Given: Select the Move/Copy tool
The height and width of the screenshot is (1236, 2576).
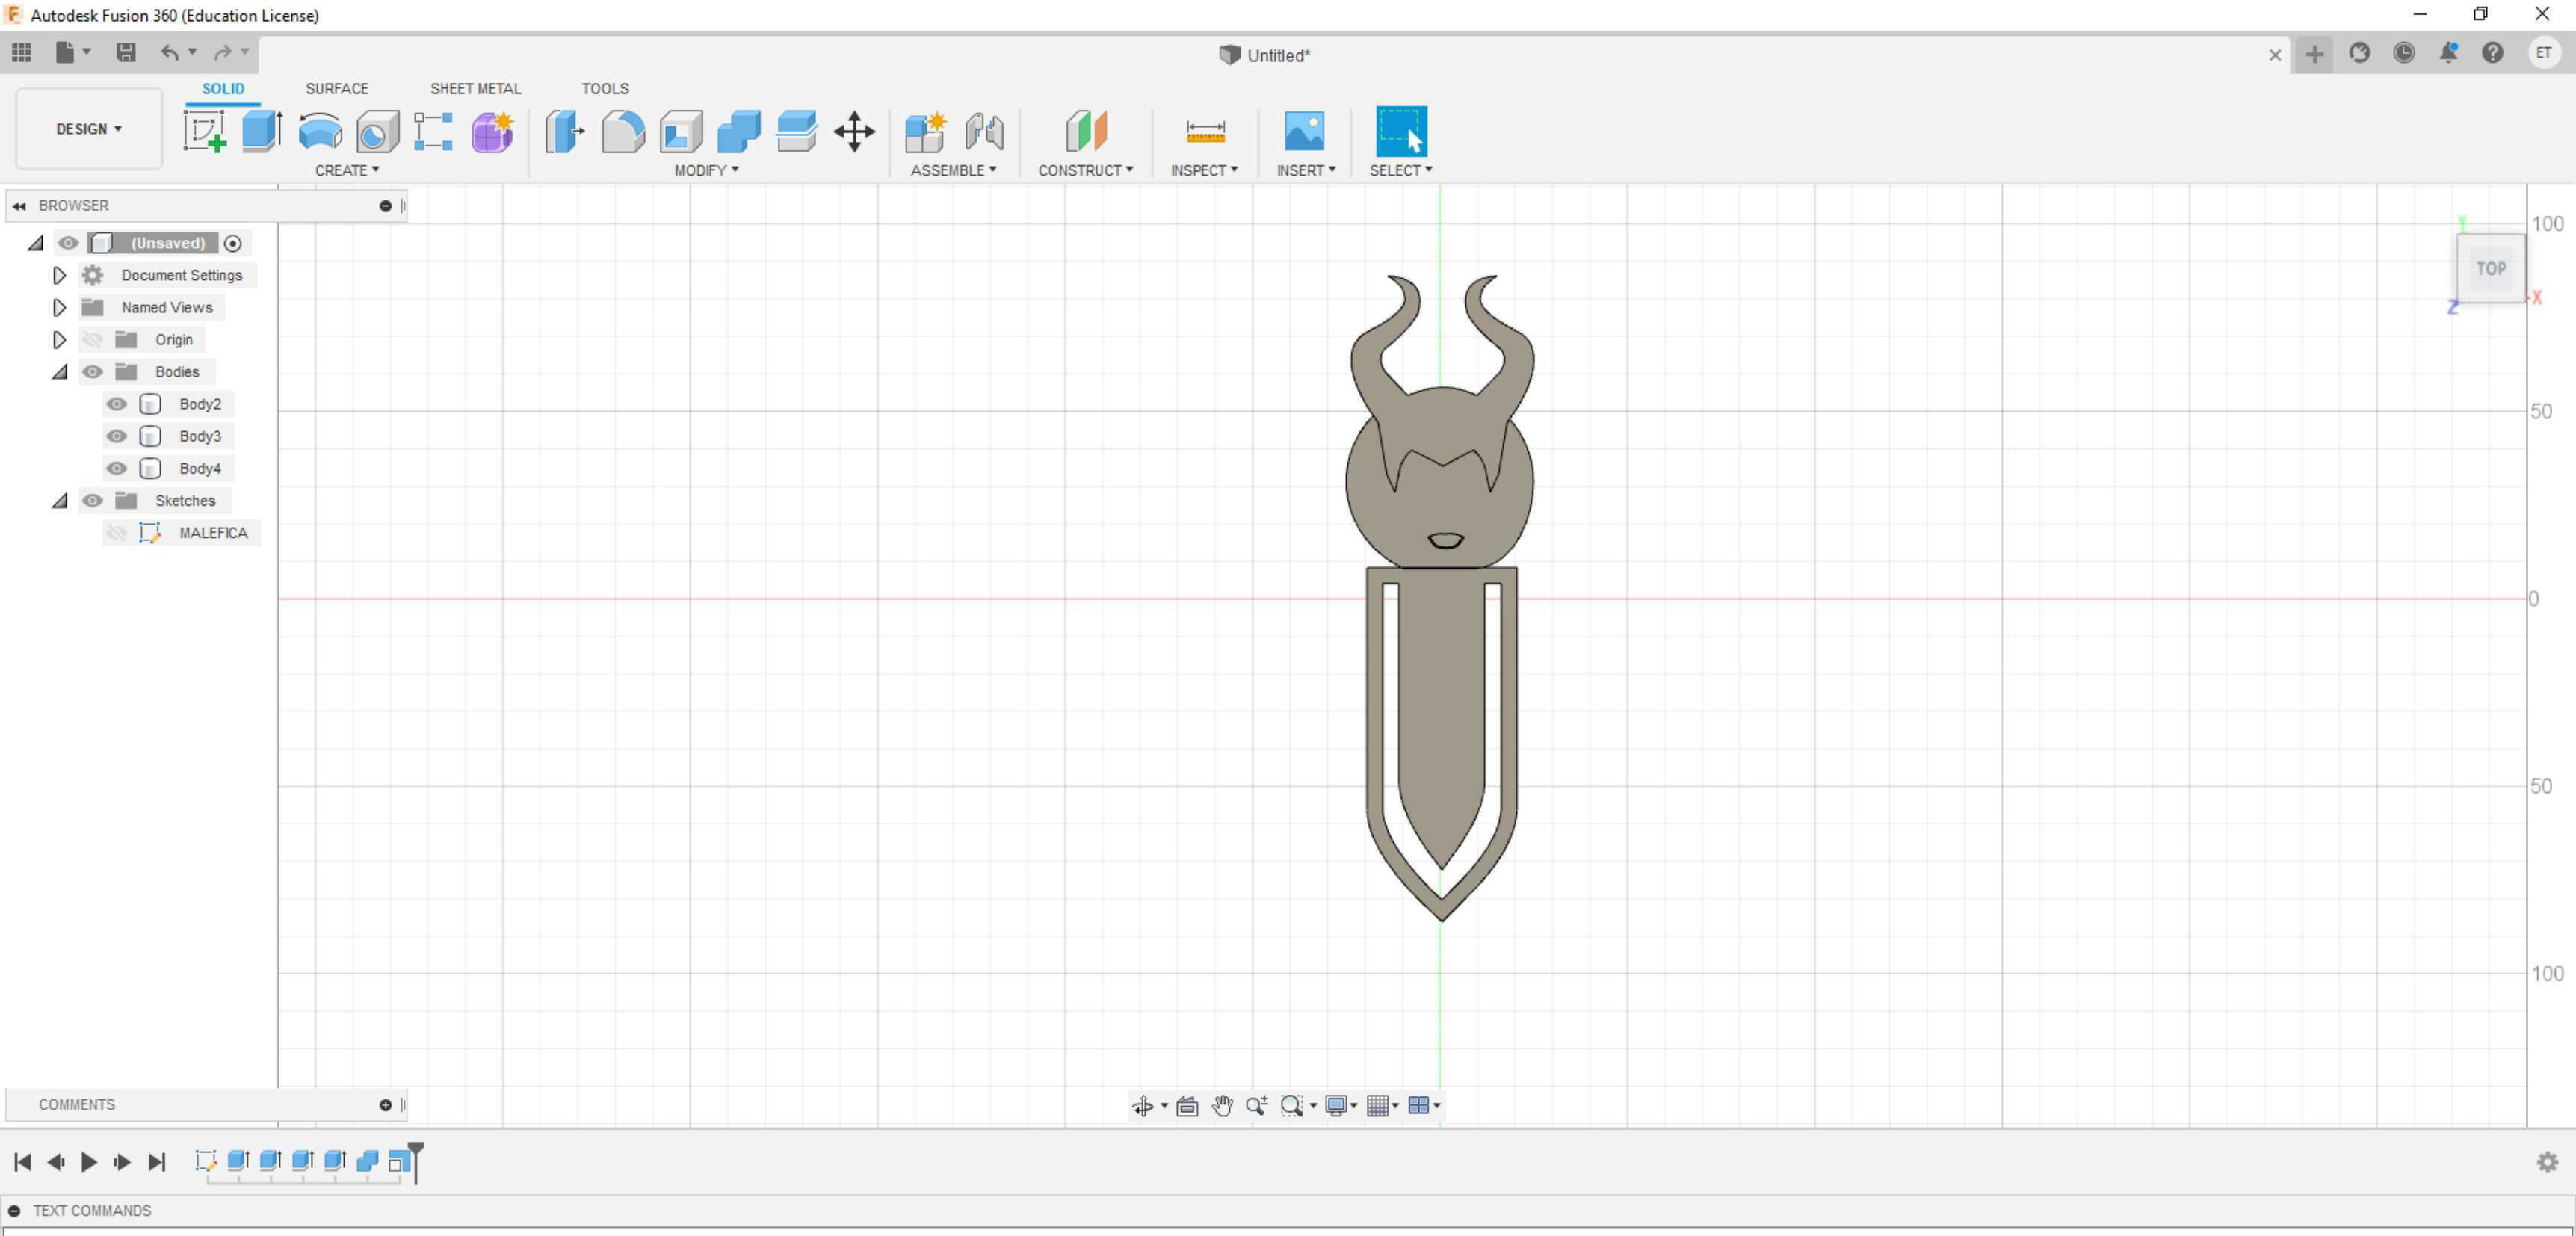Looking at the screenshot, I should click(x=855, y=131).
